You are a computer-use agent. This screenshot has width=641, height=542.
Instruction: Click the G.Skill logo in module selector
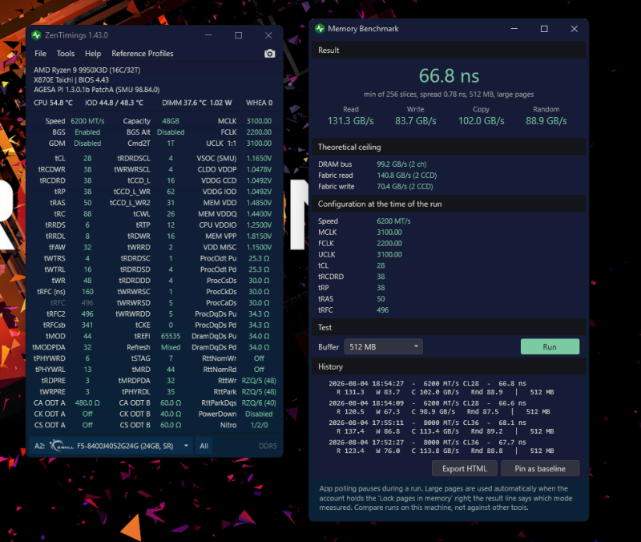[x=62, y=446]
